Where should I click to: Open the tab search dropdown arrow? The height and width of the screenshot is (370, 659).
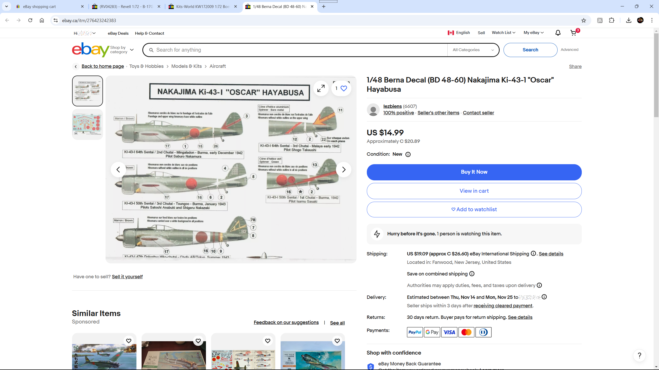(6, 6)
